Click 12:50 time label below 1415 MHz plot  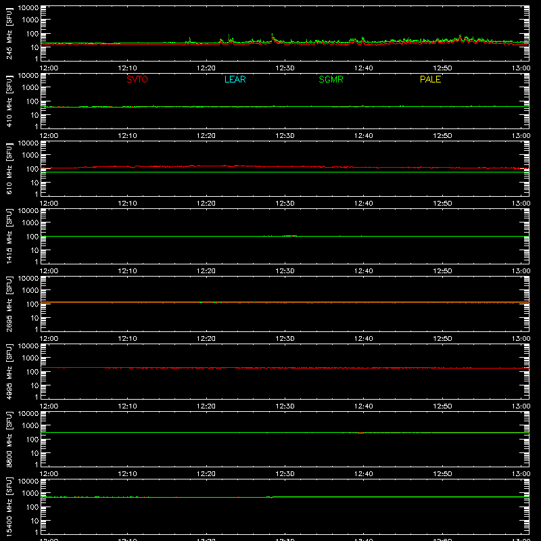point(442,271)
